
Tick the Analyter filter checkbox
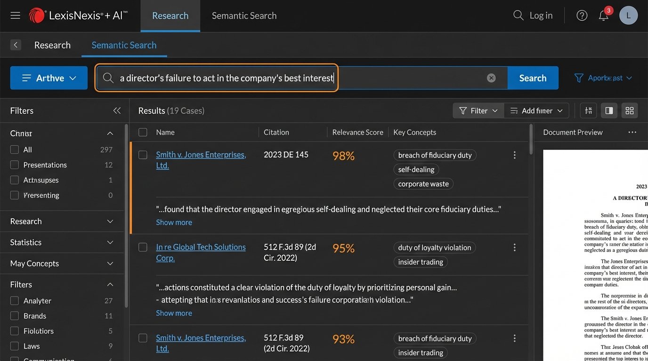tap(15, 301)
